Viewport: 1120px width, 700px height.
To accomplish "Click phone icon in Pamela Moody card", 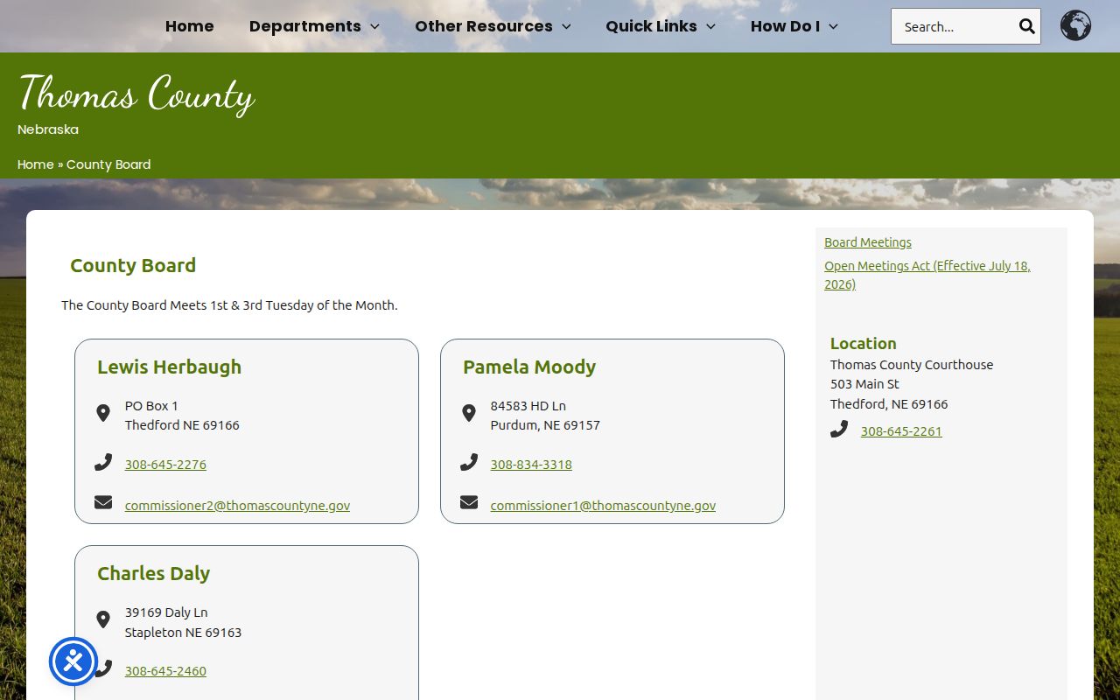I will (469, 462).
